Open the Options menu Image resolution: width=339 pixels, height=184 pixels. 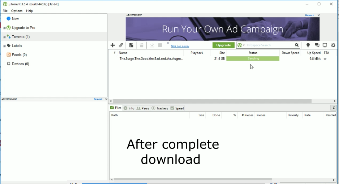[x=17, y=11]
